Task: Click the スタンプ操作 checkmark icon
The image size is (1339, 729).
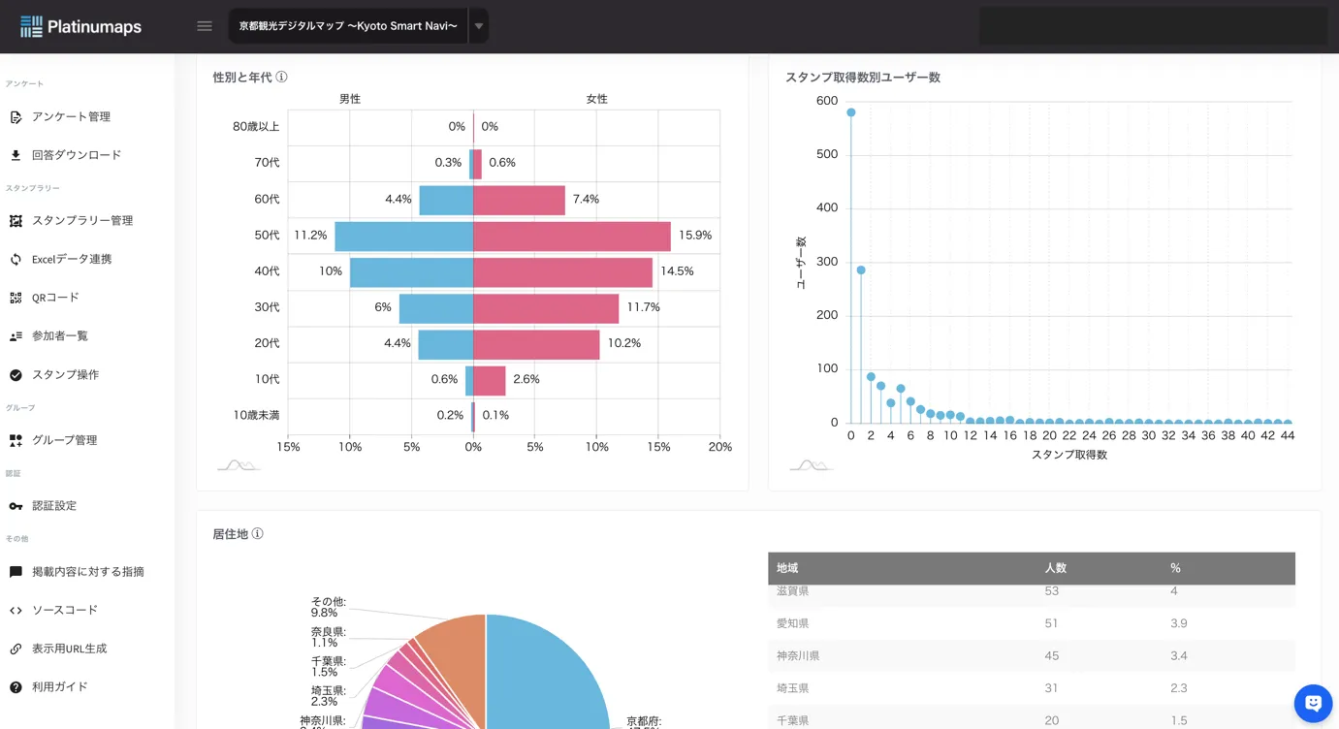Action: (16, 375)
